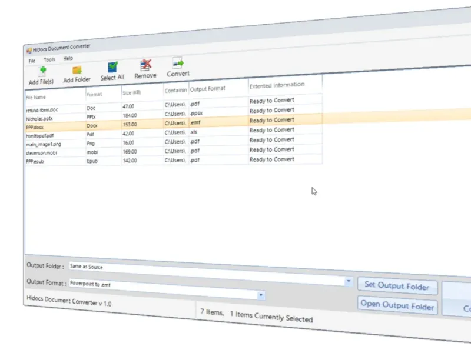Select the stevenson.mobi file row
Screen dimensions: 471x353
tap(174, 151)
